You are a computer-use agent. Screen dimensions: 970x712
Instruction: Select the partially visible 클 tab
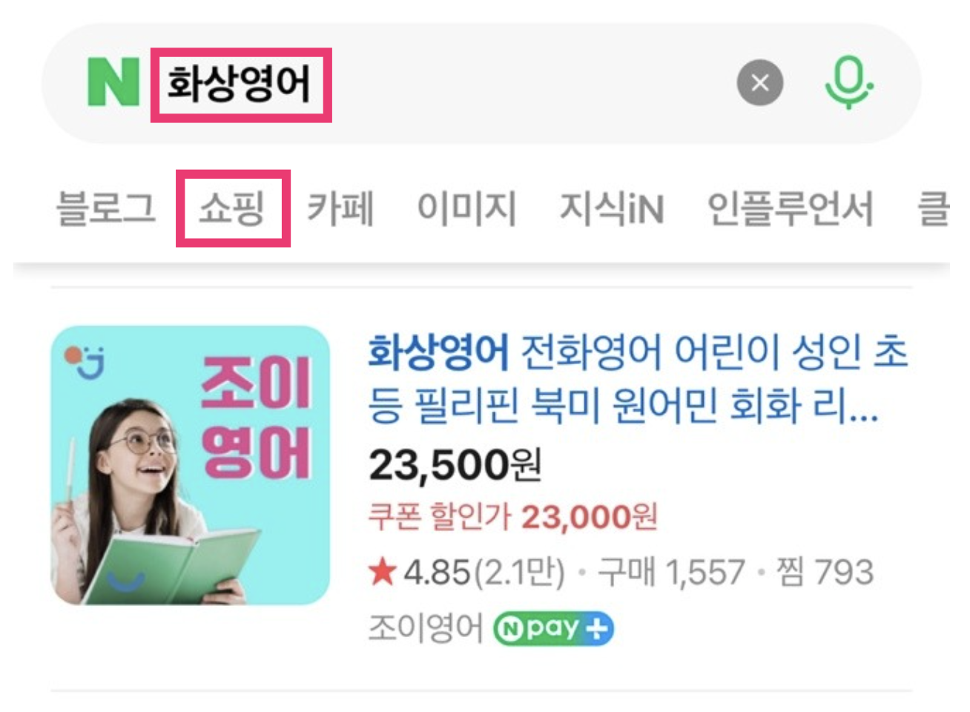click(934, 208)
